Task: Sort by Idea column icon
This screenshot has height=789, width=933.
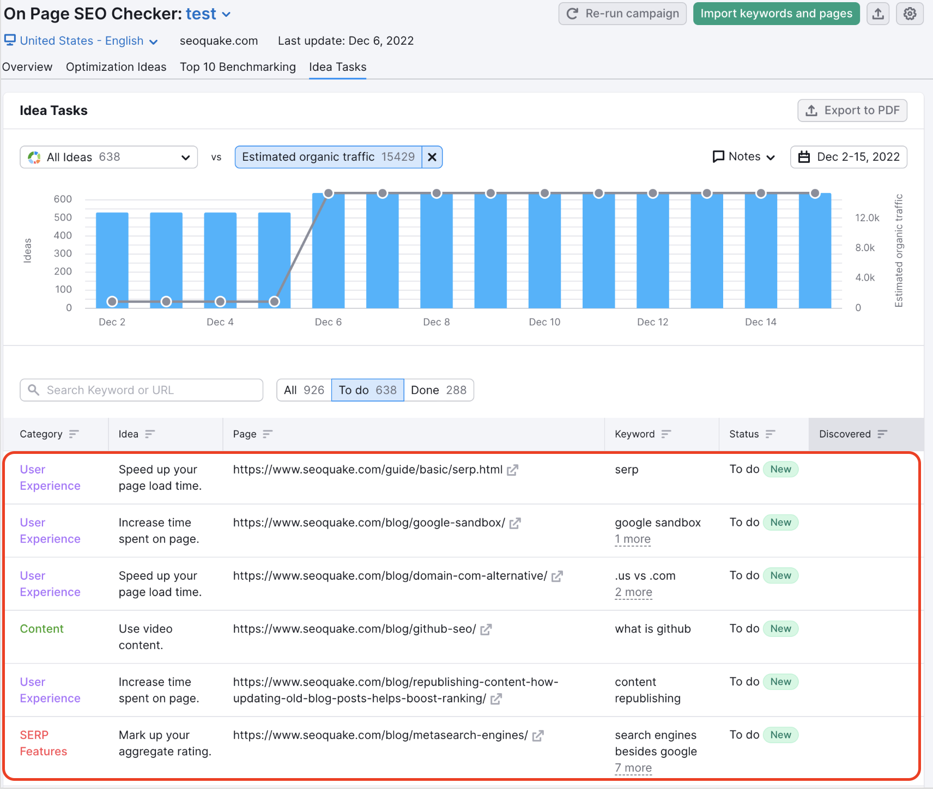Action: pos(150,434)
